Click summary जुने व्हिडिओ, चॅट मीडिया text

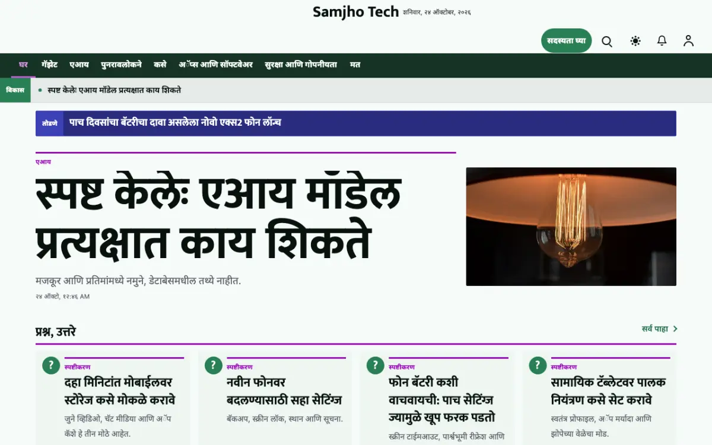click(118, 426)
